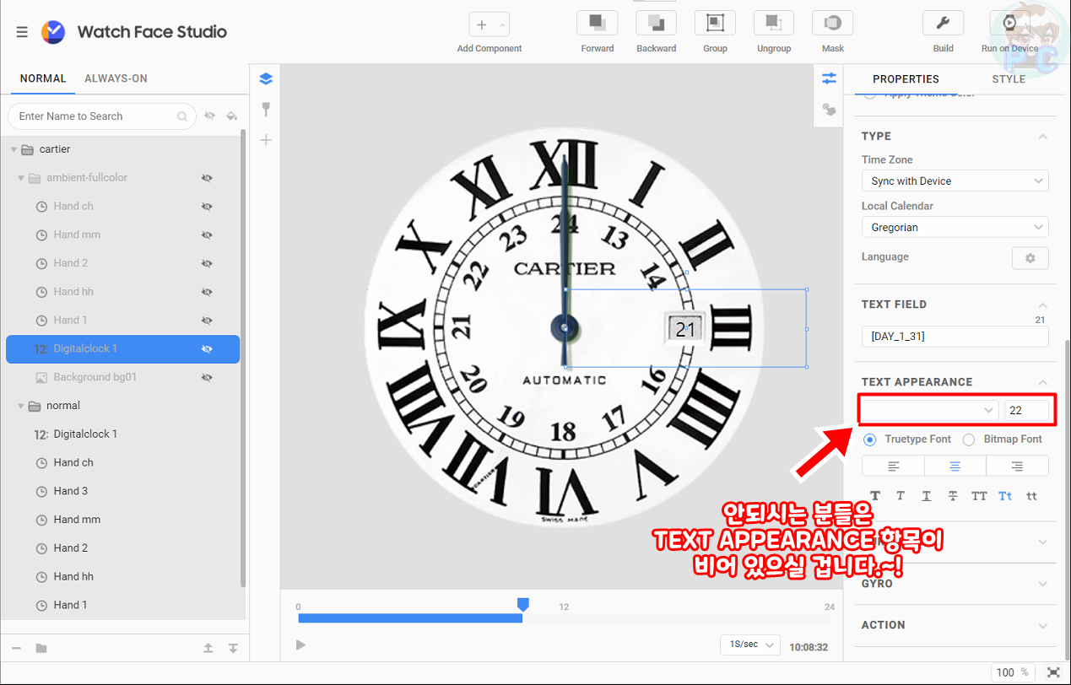The image size is (1071, 685).
Task: Toggle the hide-all eye filter icon
Action: click(209, 116)
